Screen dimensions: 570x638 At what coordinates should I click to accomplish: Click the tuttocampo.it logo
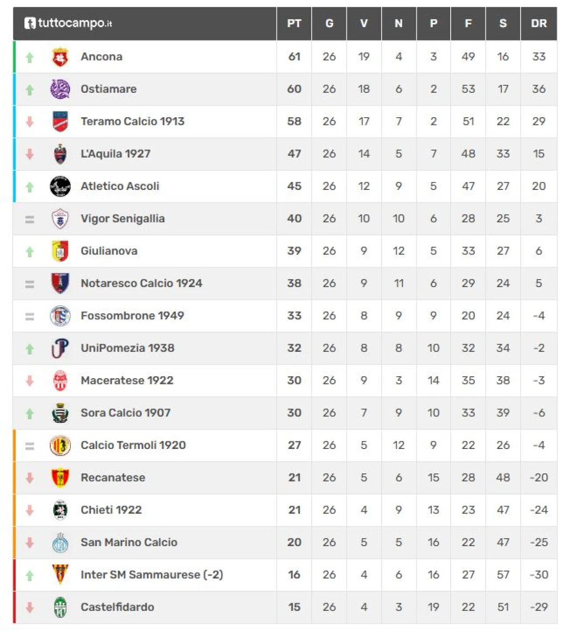coord(68,23)
